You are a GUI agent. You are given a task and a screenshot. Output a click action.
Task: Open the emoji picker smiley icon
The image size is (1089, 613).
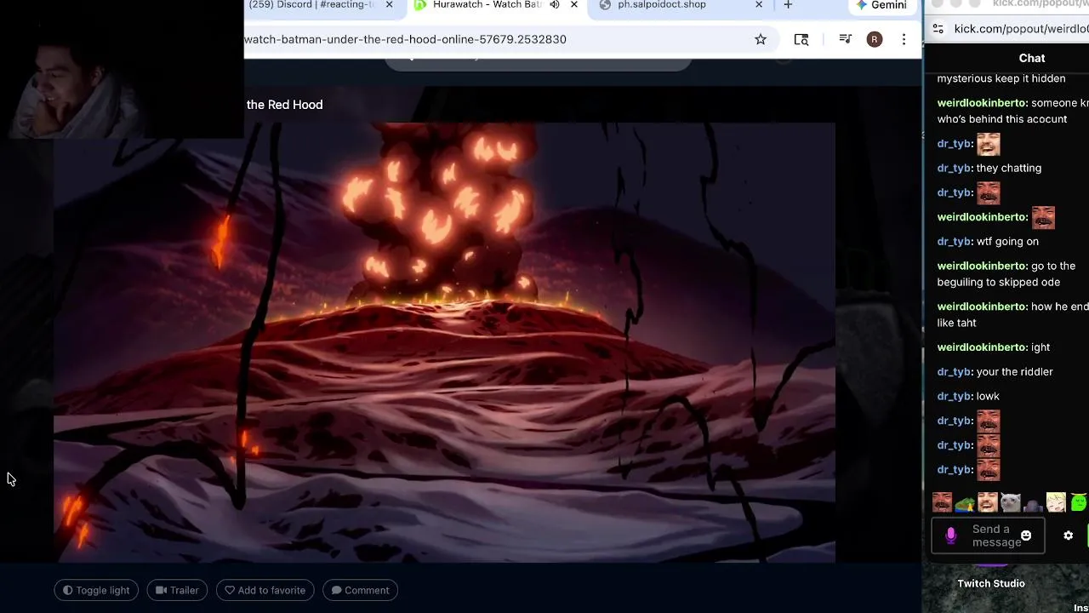click(x=1026, y=536)
